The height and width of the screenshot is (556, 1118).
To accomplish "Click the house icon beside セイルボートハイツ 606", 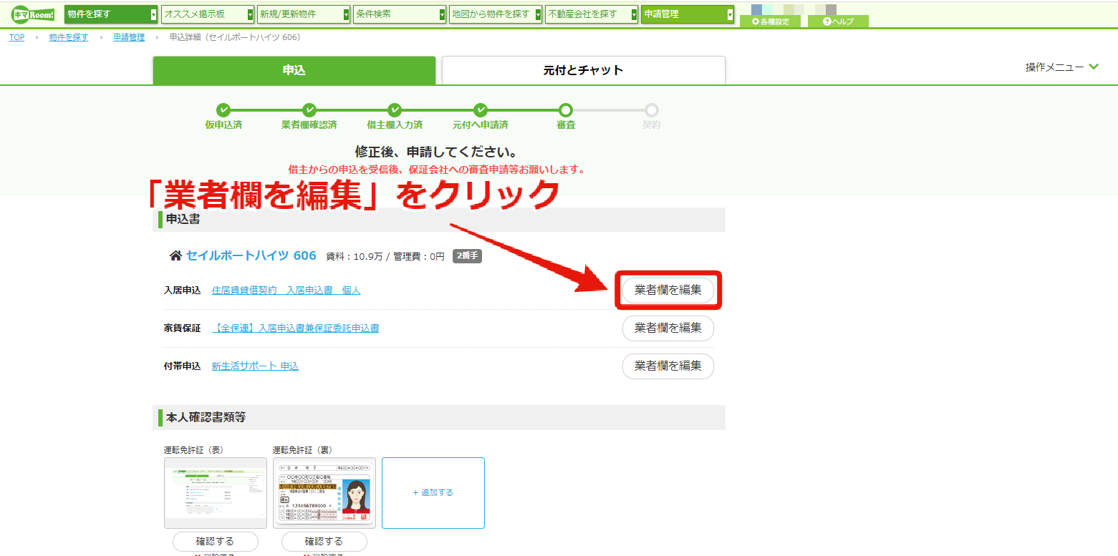I will [x=175, y=255].
